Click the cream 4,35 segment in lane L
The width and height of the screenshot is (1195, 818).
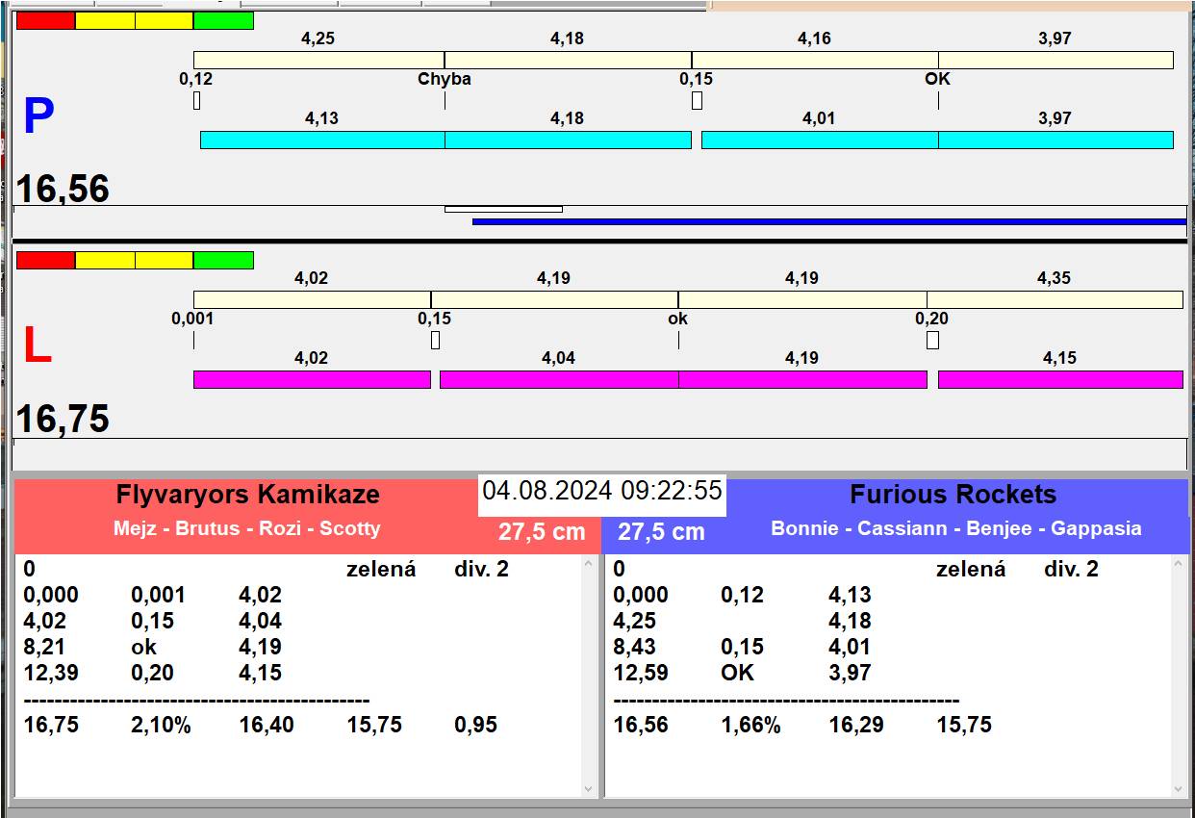[1054, 299]
